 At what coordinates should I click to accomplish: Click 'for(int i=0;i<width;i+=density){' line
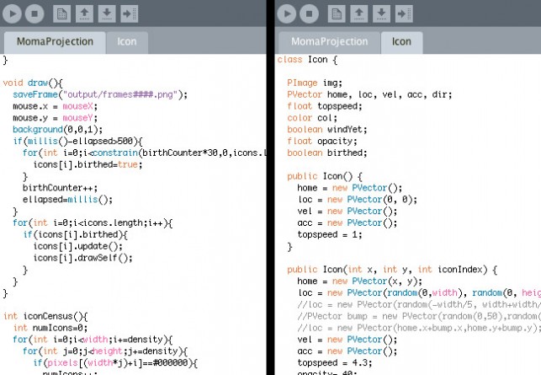pos(93,340)
